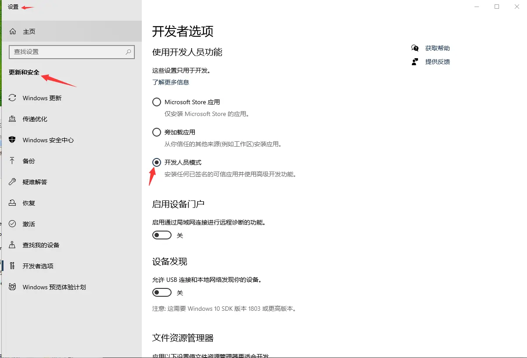This screenshot has height=358, width=527.
Task: Click the 了解更多信息 link
Action: pyautogui.click(x=171, y=82)
